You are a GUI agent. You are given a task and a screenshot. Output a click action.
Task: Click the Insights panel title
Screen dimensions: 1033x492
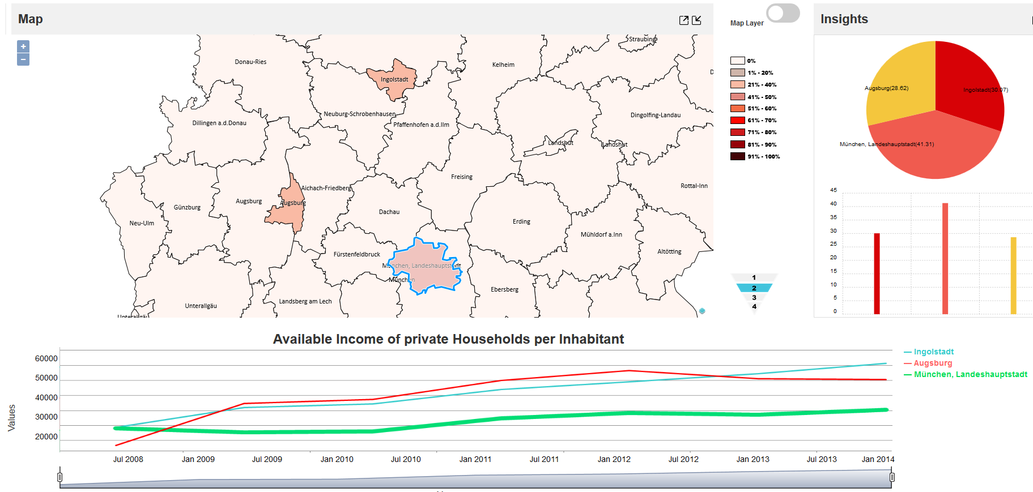coord(844,19)
